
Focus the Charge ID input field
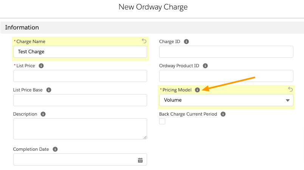pyautogui.click(x=226, y=52)
